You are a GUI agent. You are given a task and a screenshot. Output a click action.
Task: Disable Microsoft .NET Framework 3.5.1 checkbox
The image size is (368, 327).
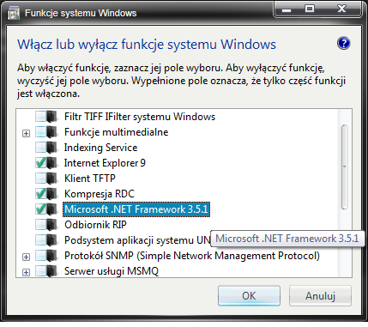[x=40, y=209]
